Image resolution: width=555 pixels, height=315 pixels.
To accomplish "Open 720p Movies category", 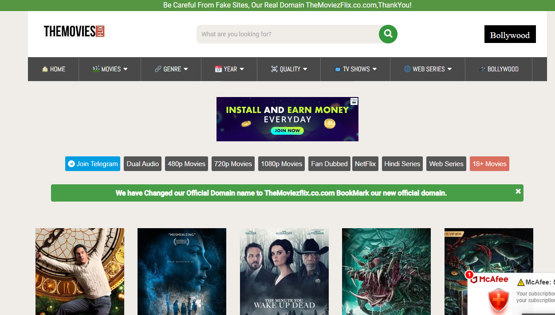I will pos(233,164).
